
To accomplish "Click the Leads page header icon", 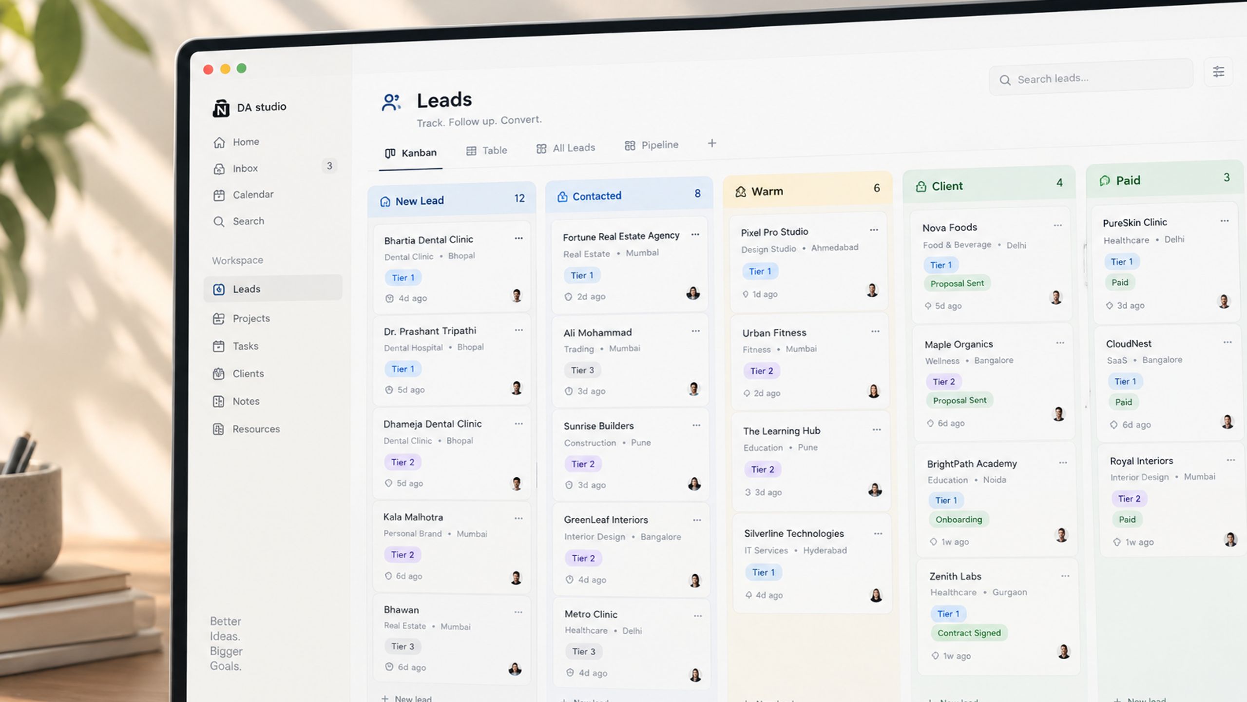I will tap(391, 102).
